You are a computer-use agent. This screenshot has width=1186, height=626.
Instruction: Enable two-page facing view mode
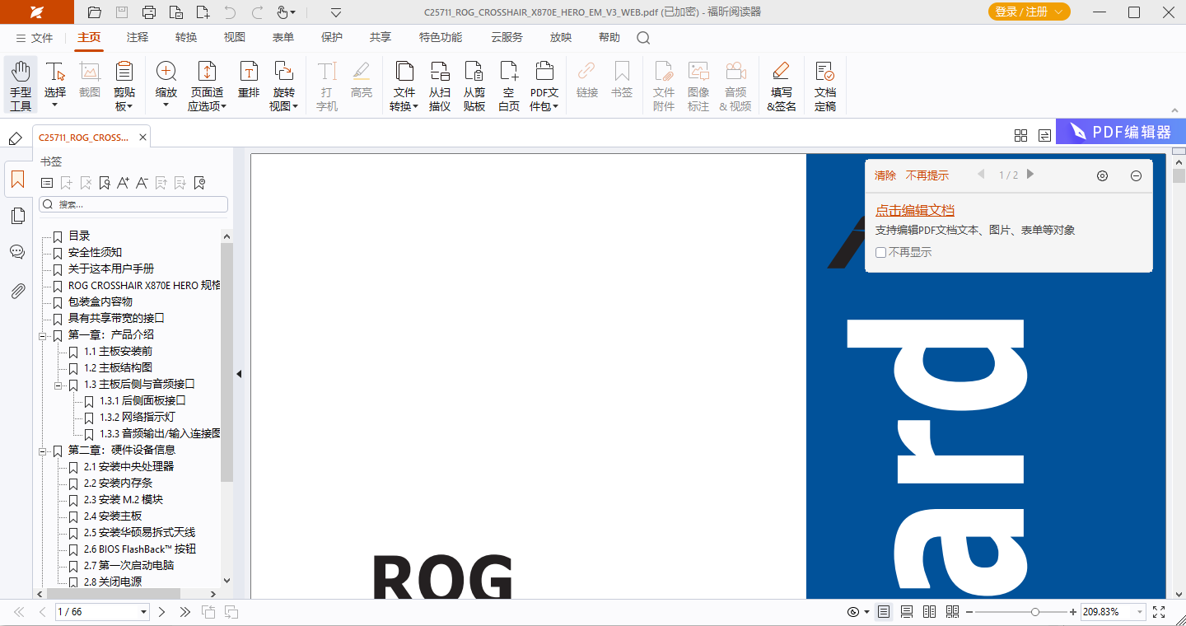pos(930,612)
